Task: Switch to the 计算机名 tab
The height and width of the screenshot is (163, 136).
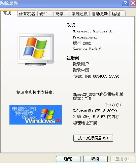Action: [27, 13]
